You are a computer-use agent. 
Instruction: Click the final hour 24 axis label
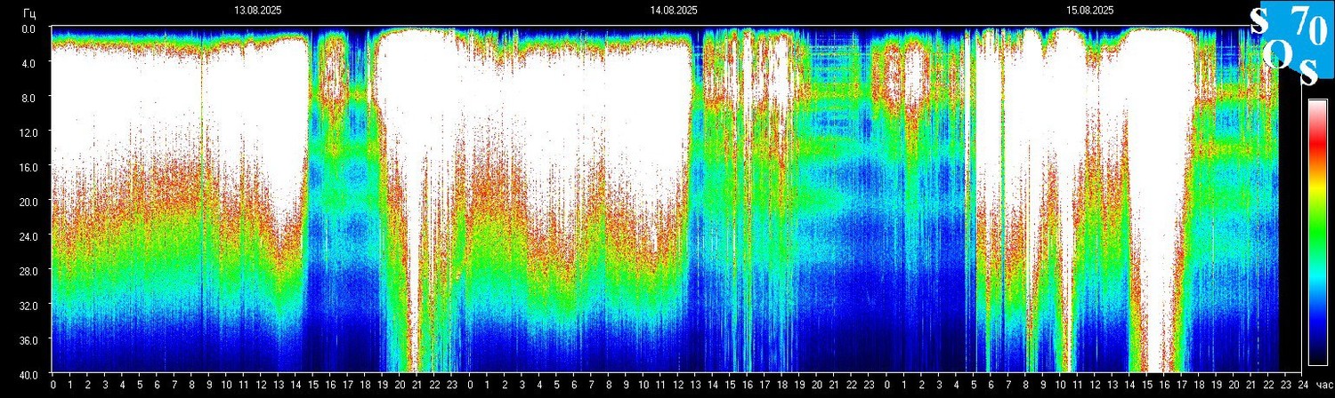click(x=1302, y=386)
